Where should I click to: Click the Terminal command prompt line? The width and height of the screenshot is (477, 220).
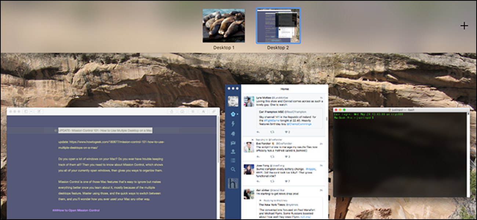coord(353,118)
